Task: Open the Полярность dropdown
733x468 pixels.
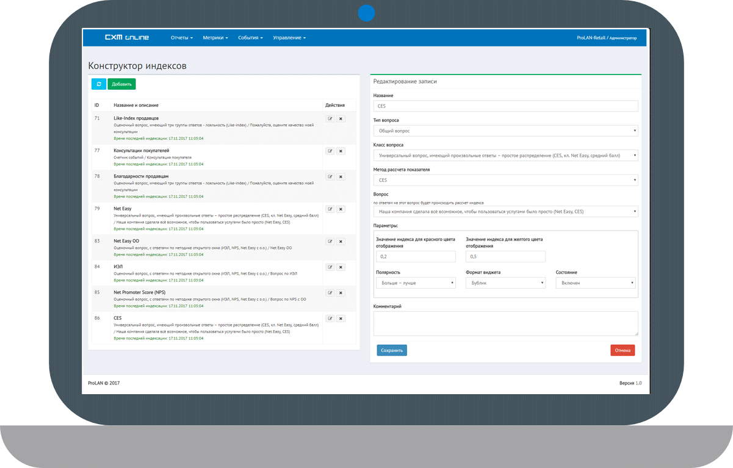Action: point(416,283)
